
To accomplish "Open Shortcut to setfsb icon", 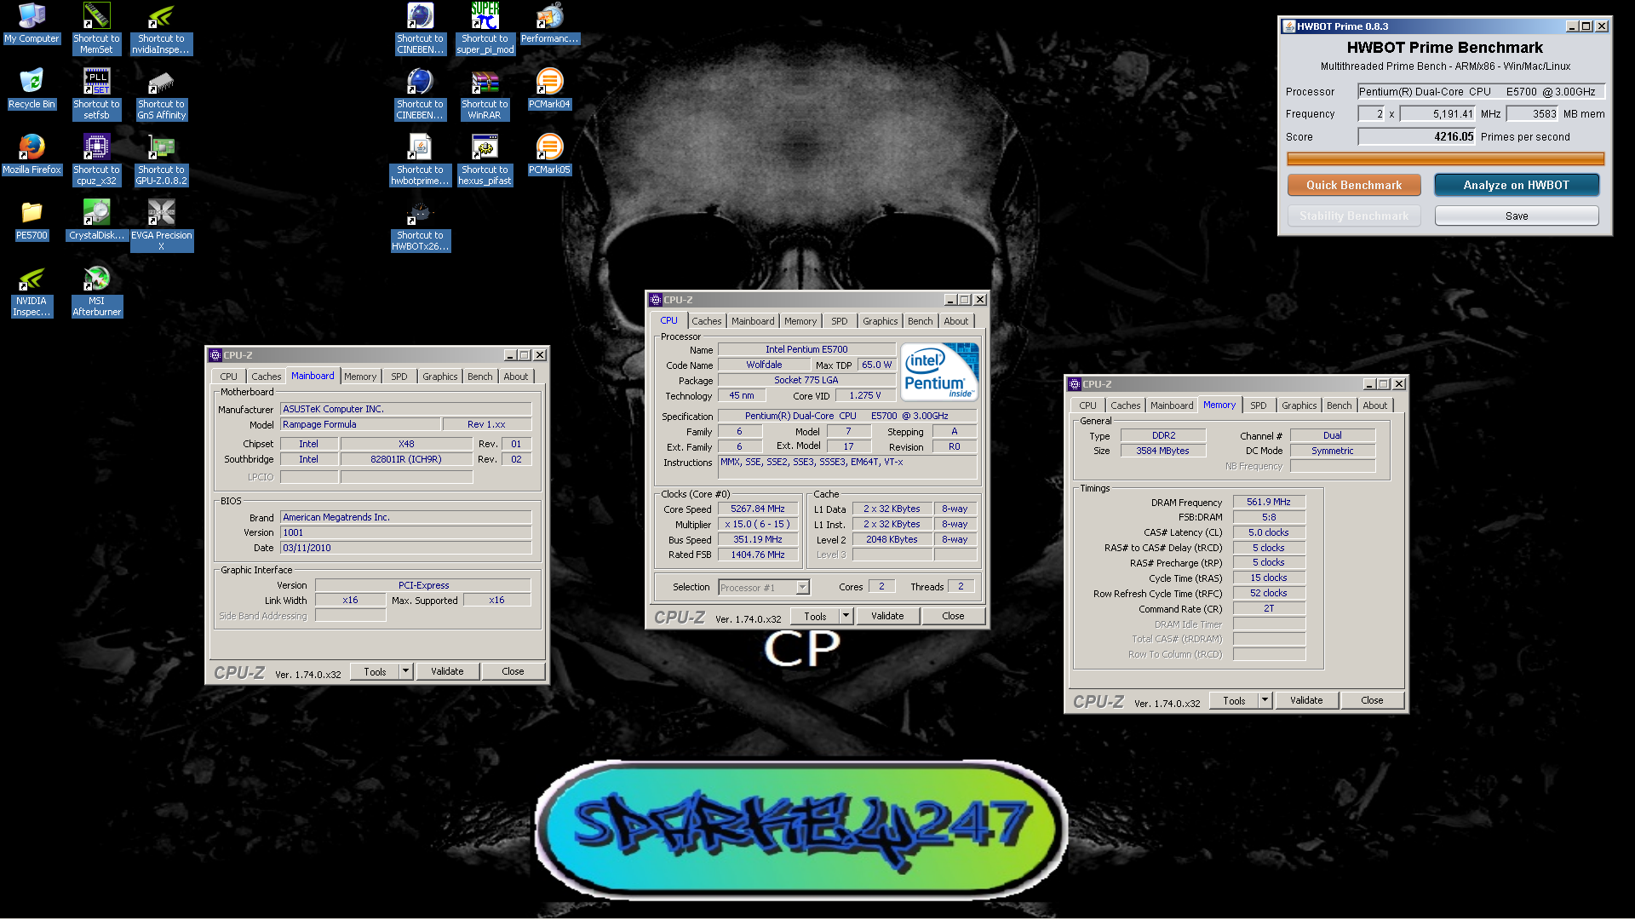I will pyautogui.click(x=96, y=94).
